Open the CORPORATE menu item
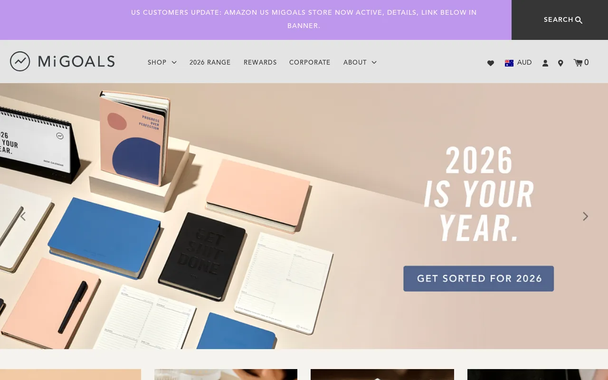 [x=310, y=62]
